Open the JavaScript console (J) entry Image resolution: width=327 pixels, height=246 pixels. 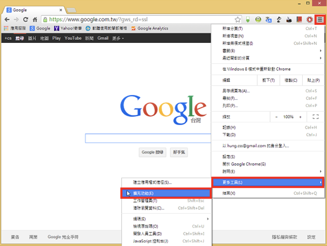point(166,241)
